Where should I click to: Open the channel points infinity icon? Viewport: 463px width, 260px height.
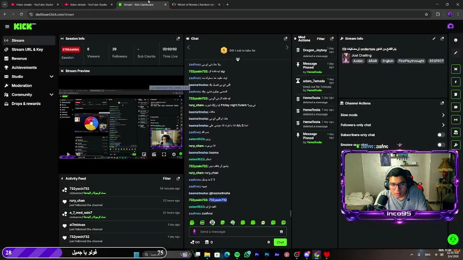(x=195, y=242)
